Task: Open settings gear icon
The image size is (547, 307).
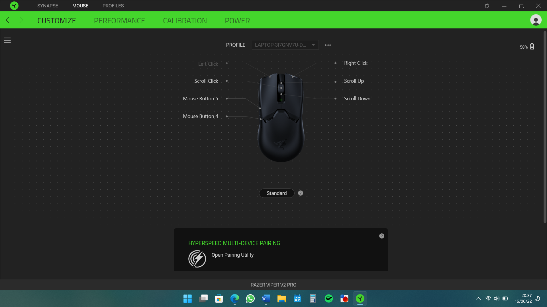Action: tap(487, 6)
